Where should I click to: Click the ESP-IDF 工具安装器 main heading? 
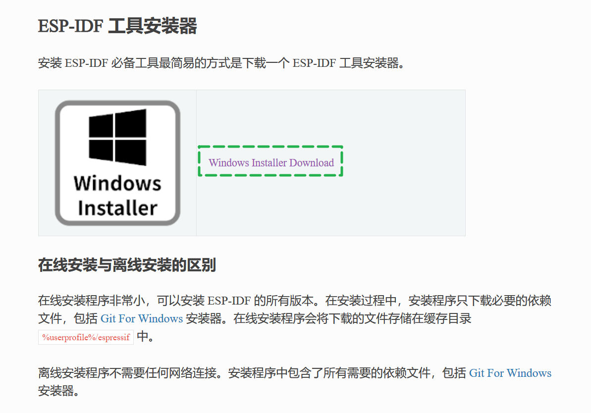pos(117,26)
